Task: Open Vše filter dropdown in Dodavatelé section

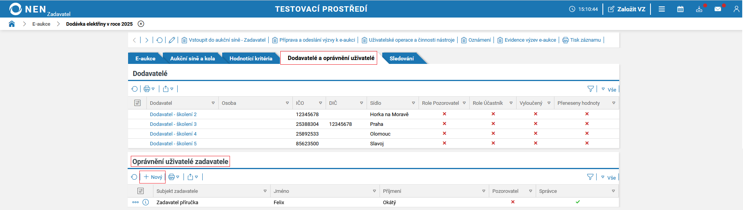Action: [609, 89]
